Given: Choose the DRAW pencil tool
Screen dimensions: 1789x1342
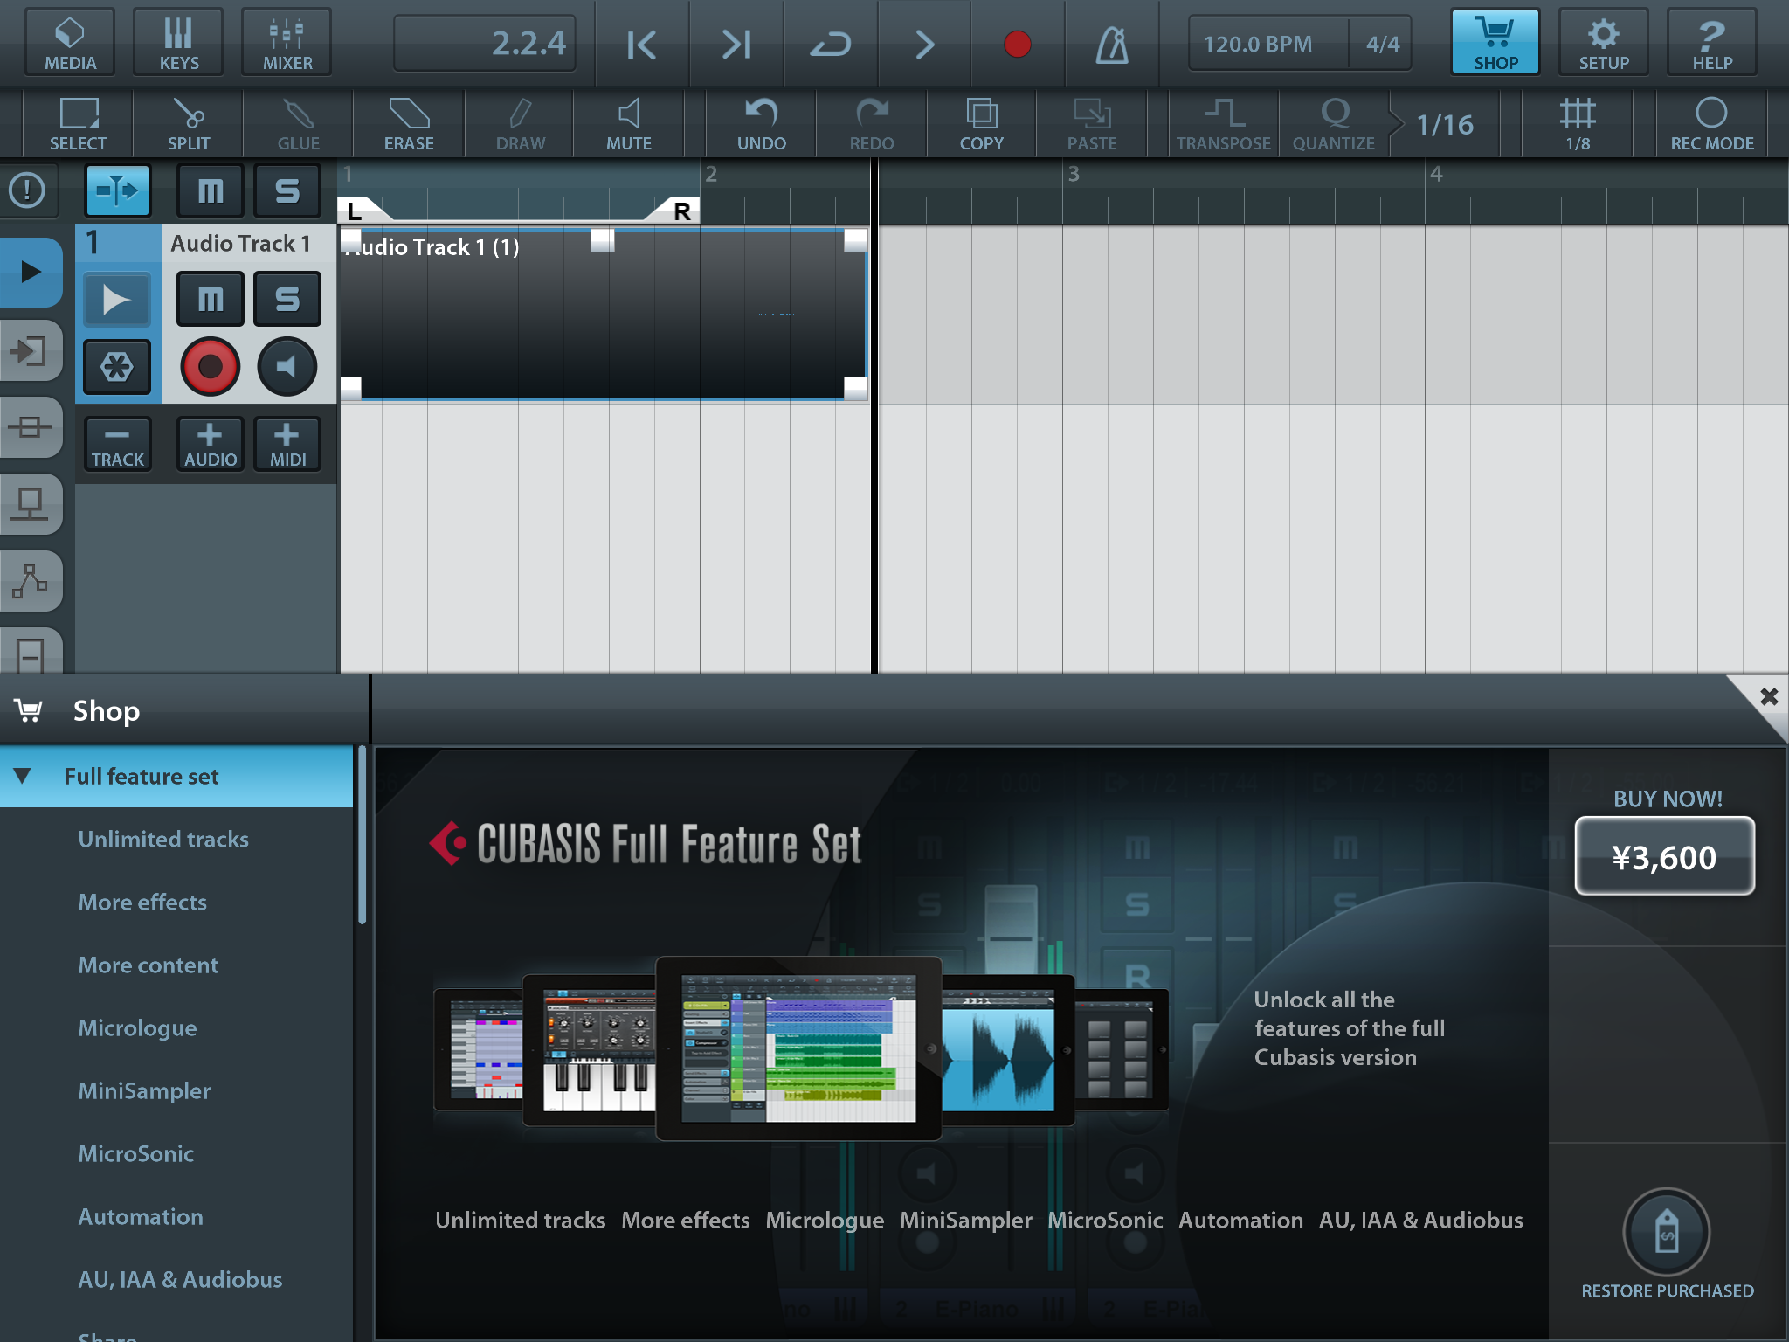Looking at the screenshot, I should [521, 124].
